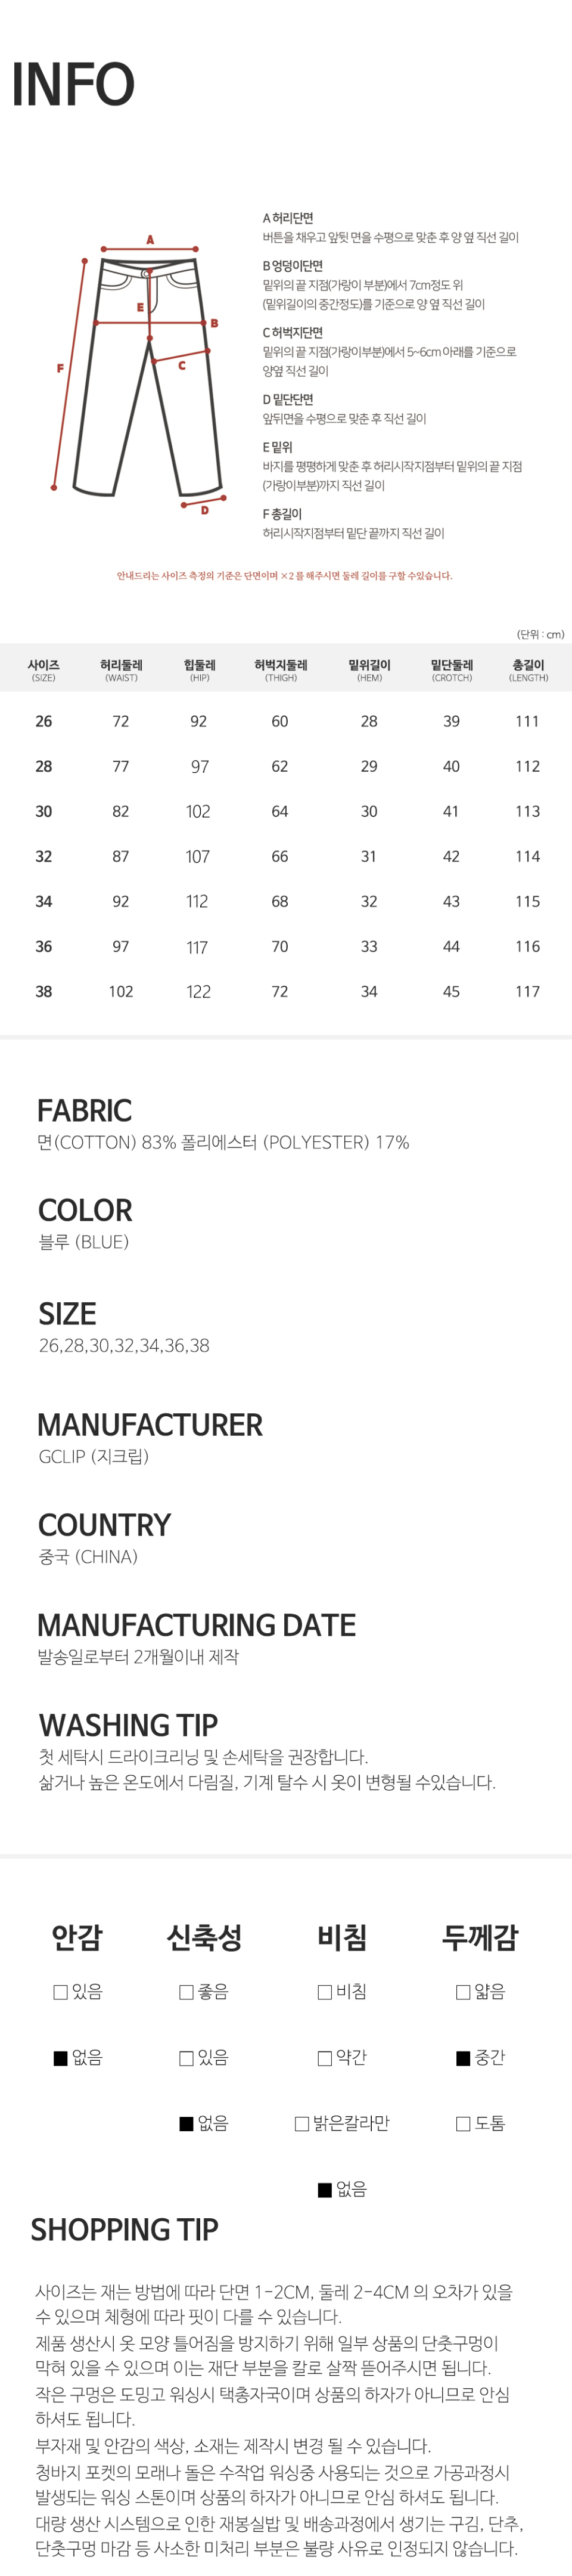Toggle the 중간 thickness checkbox
Image resolution: width=572 pixels, height=2576 pixels.
(463, 2057)
